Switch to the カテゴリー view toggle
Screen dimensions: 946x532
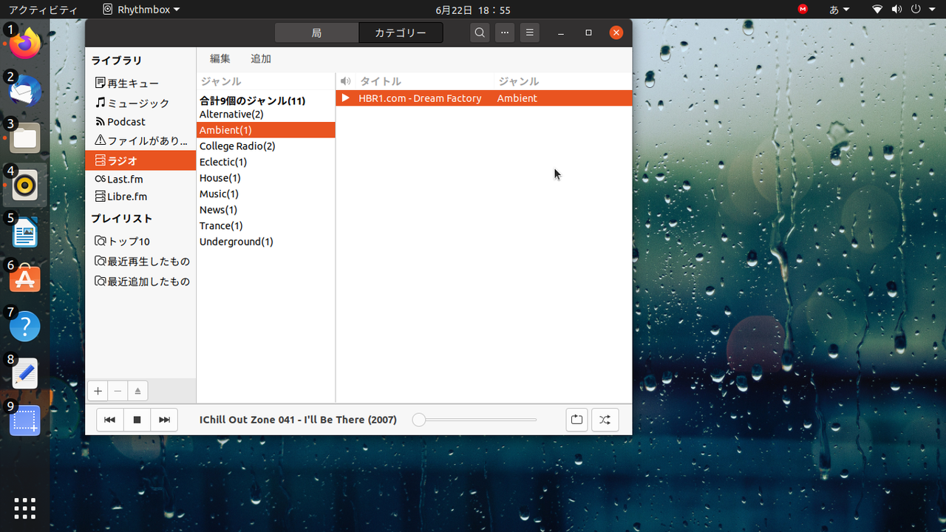(x=401, y=33)
